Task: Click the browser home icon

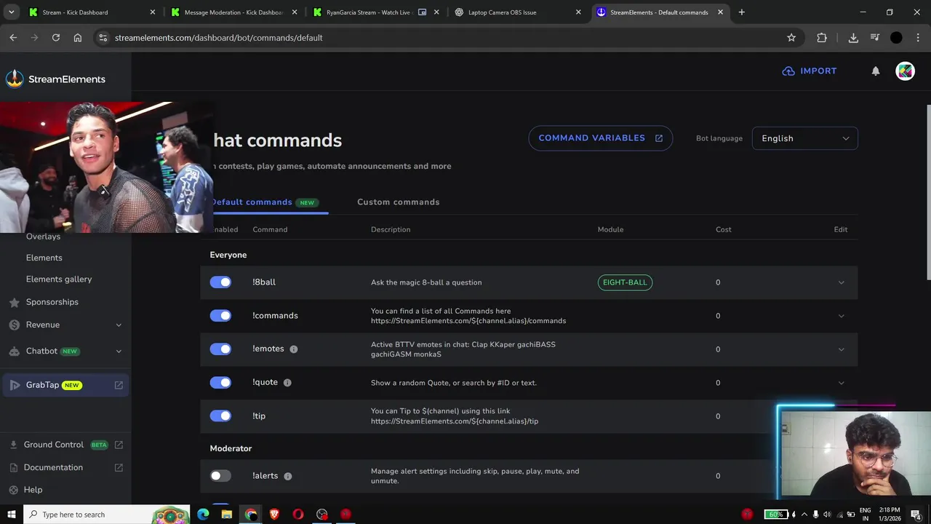Action: (x=78, y=38)
